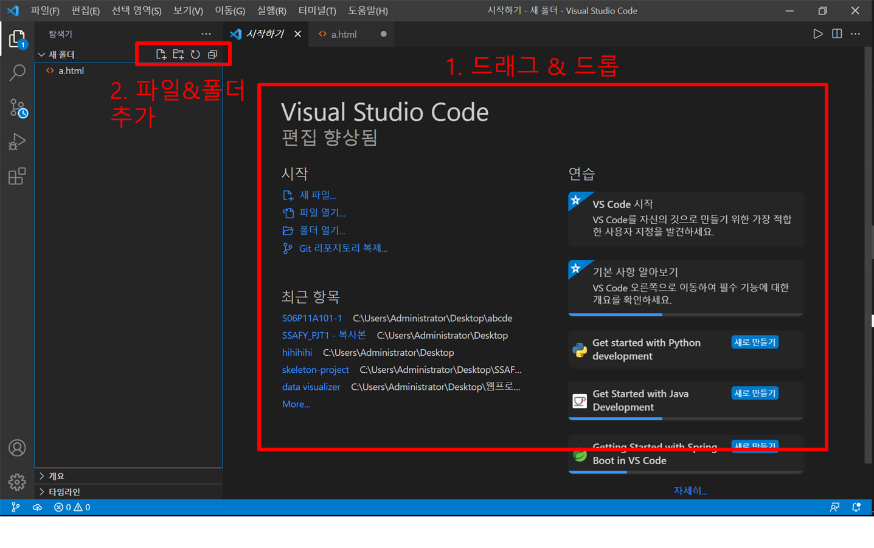This screenshot has height=548, width=874.
Task: Click the errors and warnings count in status bar
Action: click(x=72, y=507)
